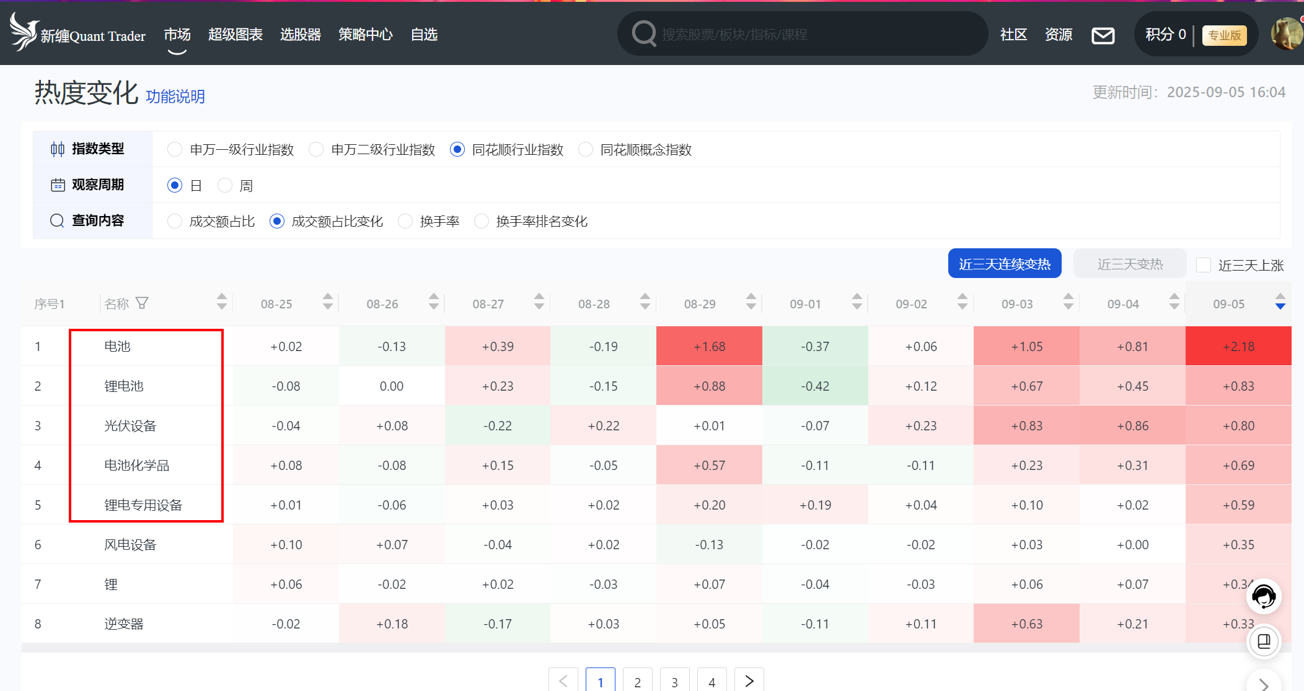
Task: Select the 周 observation period option
Action: click(225, 185)
